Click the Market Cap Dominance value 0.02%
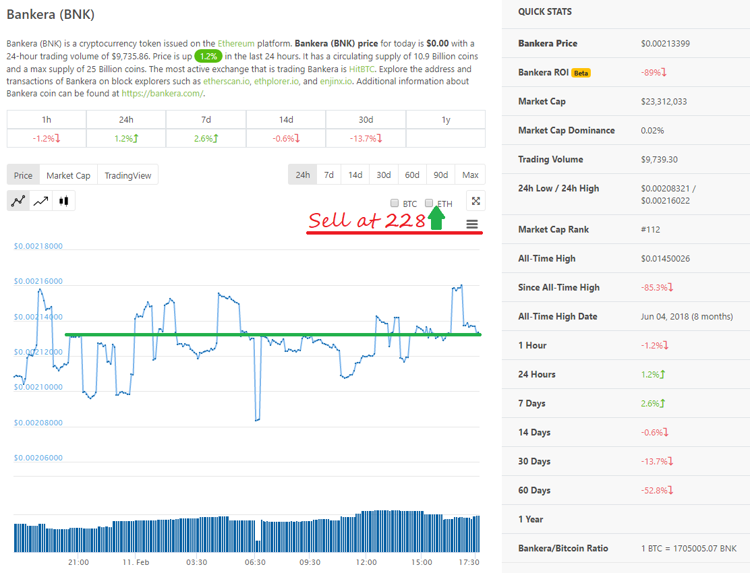750x573 pixels. click(652, 131)
